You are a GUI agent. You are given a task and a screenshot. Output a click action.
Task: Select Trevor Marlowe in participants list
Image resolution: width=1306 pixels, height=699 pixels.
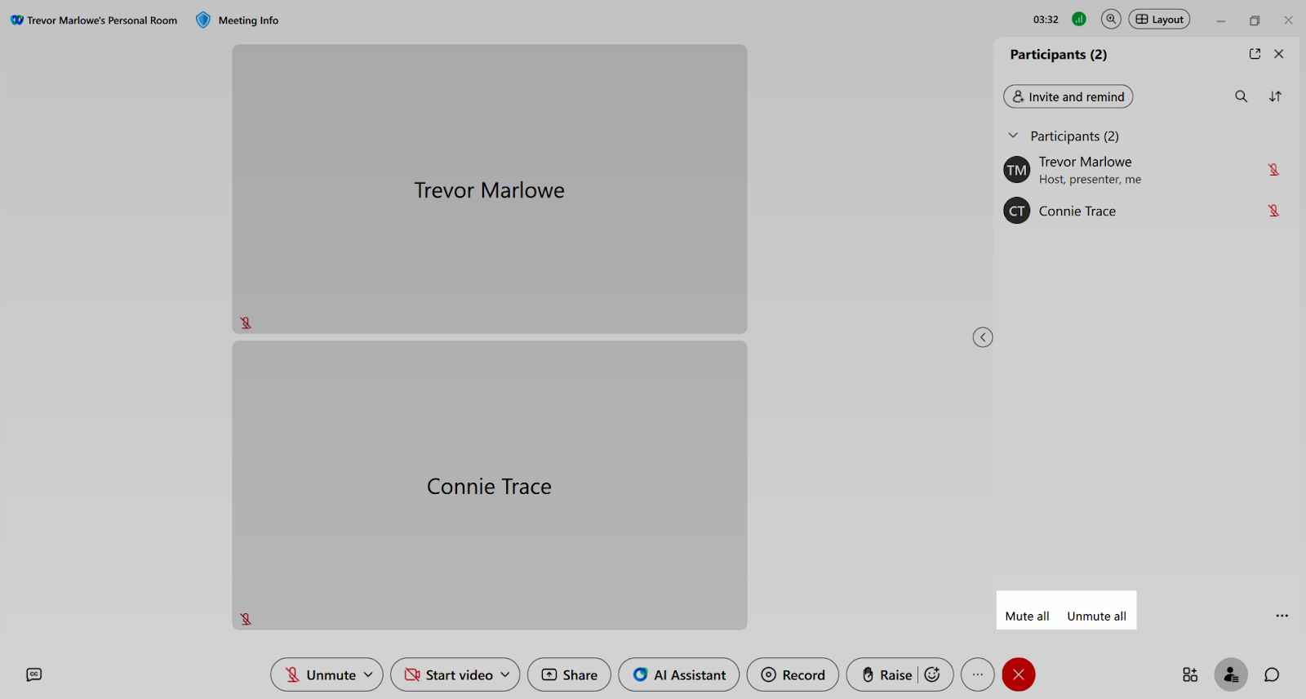pyautogui.click(x=1146, y=170)
